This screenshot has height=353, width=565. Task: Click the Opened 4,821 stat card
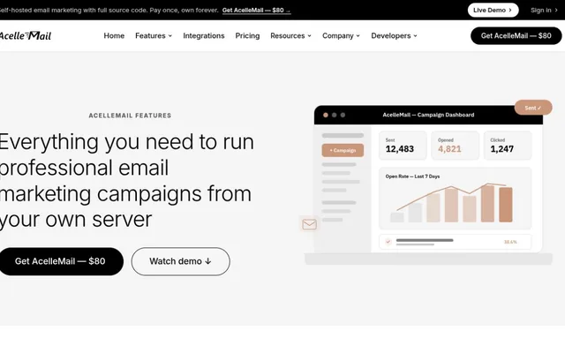[456, 146]
